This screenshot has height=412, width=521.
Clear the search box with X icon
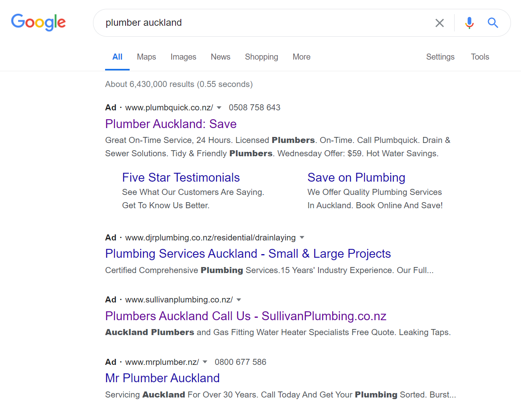[439, 23]
